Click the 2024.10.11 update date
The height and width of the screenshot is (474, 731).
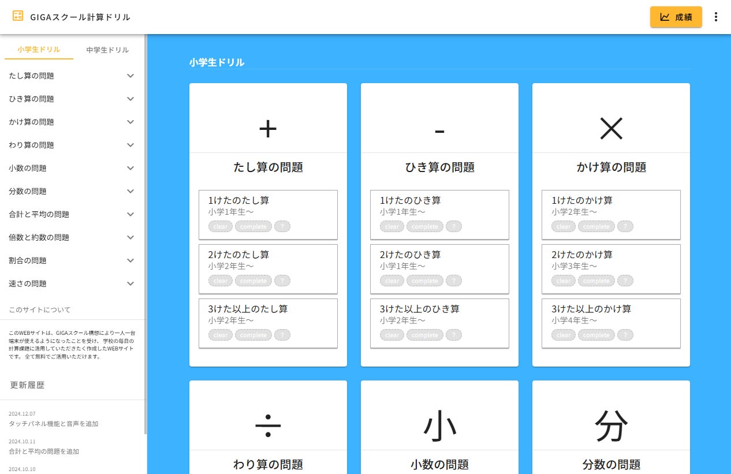(x=22, y=442)
